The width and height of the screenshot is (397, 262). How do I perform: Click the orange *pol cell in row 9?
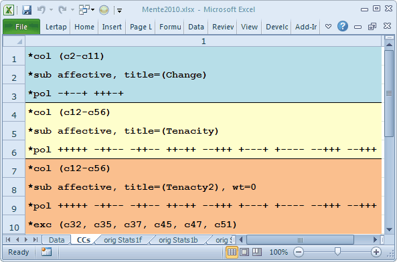coord(204,206)
